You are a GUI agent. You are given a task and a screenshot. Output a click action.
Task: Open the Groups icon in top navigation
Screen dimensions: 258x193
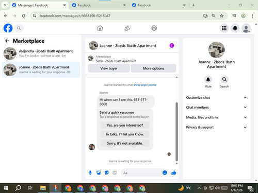(154, 28)
